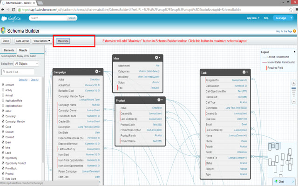Toggle the Price Book checkbox

pos(3,168)
